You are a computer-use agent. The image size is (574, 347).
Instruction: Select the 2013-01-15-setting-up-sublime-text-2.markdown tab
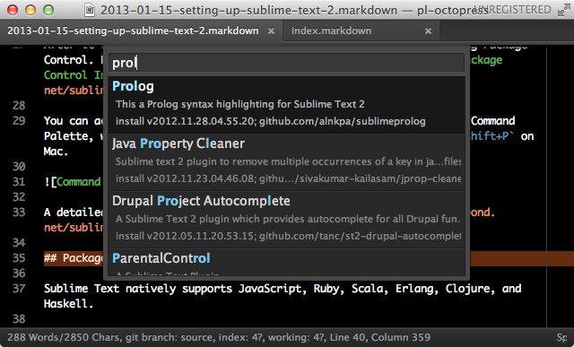coord(133,30)
